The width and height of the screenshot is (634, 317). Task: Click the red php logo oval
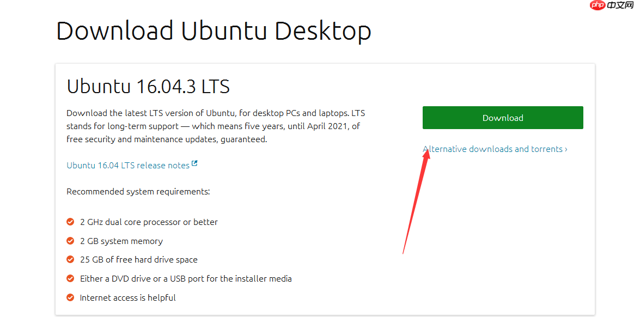[597, 5]
